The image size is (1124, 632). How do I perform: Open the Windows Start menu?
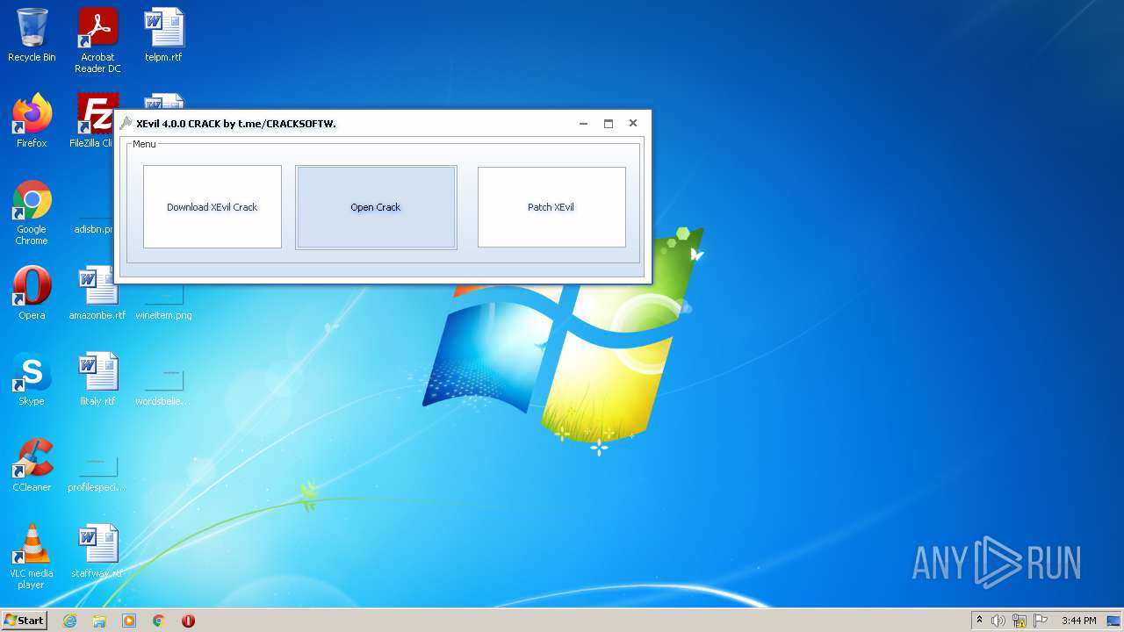pos(24,620)
